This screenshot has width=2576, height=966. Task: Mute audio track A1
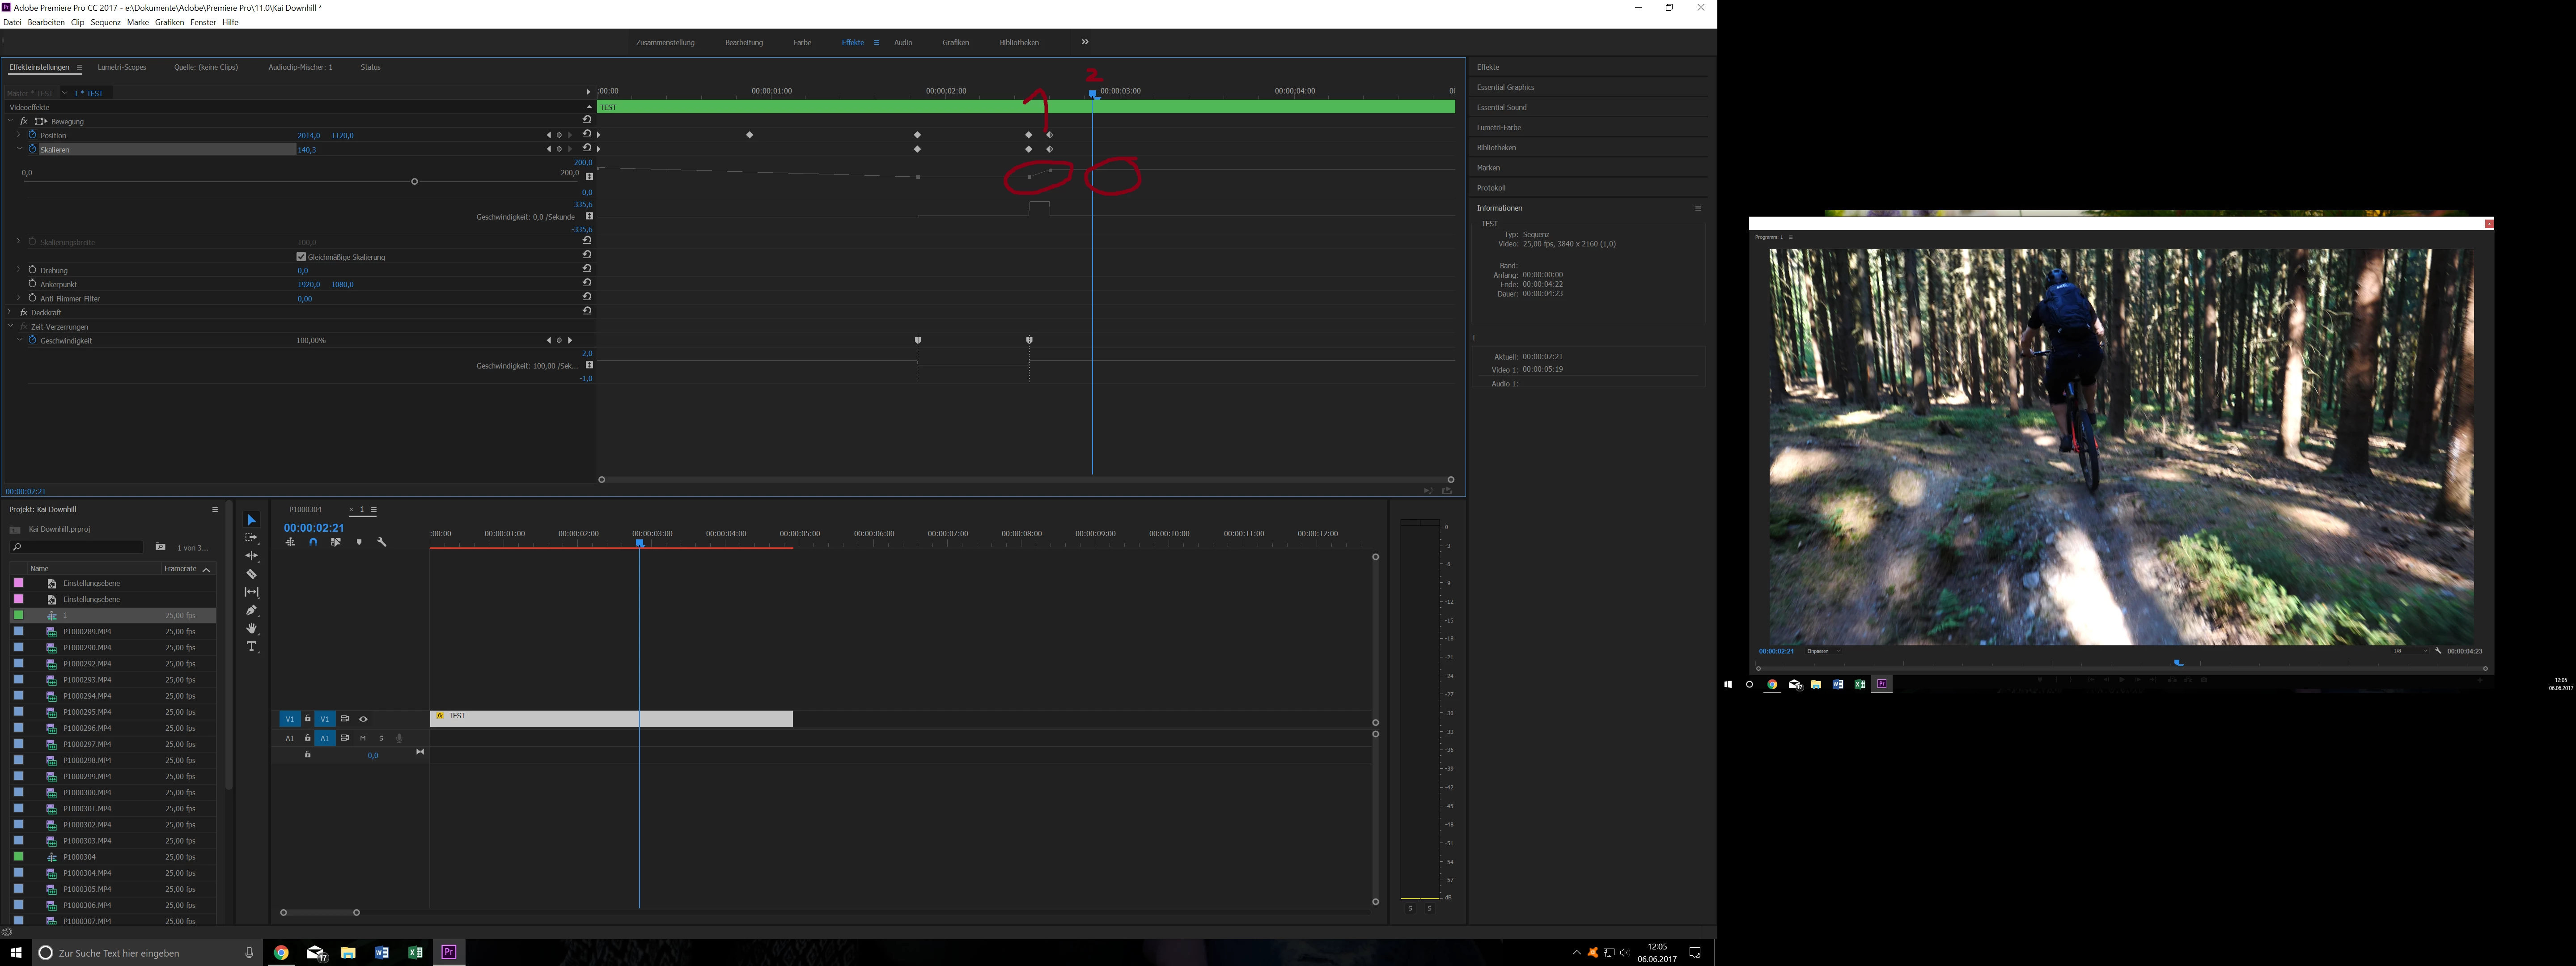point(363,738)
